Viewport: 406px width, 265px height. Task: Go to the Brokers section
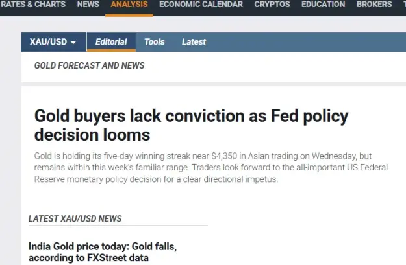tap(374, 5)
